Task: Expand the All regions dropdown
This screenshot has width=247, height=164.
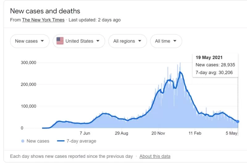Action: click(128, 41)
